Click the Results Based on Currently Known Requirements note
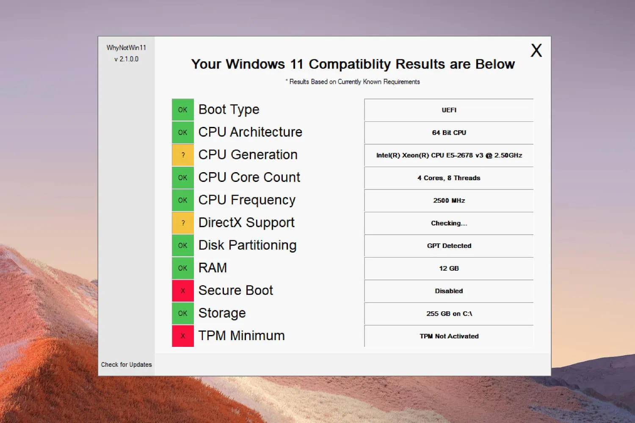Screen dimensions: 635x423 [x=353, y=82]
